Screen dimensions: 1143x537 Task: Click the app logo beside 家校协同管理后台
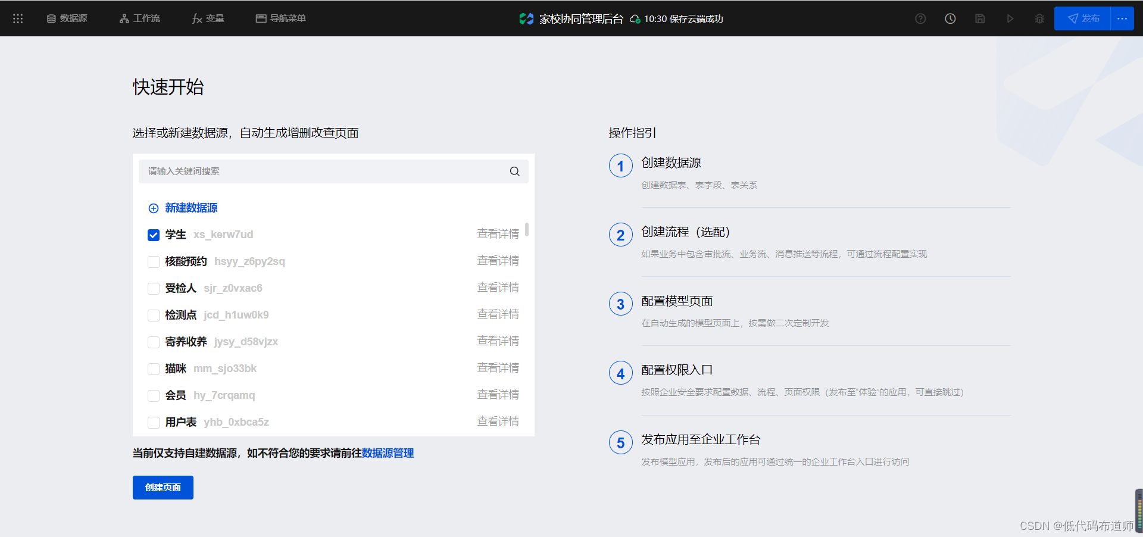point(526,19)
